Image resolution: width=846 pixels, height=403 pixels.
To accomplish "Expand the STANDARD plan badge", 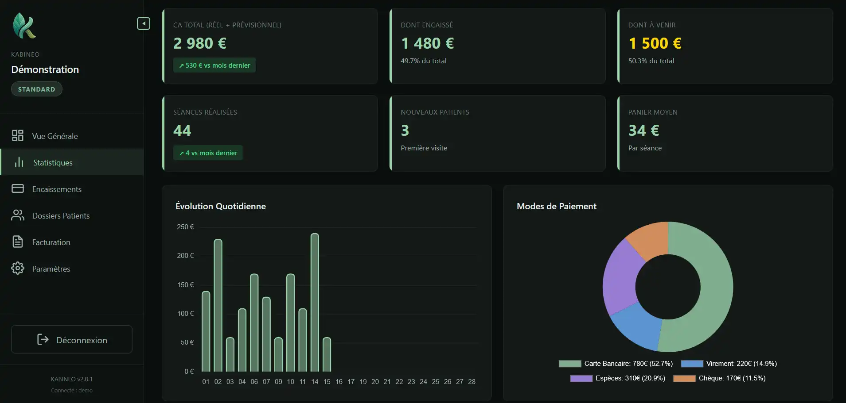I will 36,89.
